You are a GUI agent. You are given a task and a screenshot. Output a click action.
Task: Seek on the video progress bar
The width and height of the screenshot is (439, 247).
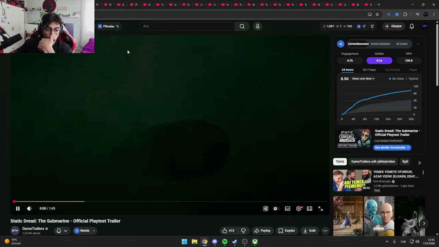170,201
